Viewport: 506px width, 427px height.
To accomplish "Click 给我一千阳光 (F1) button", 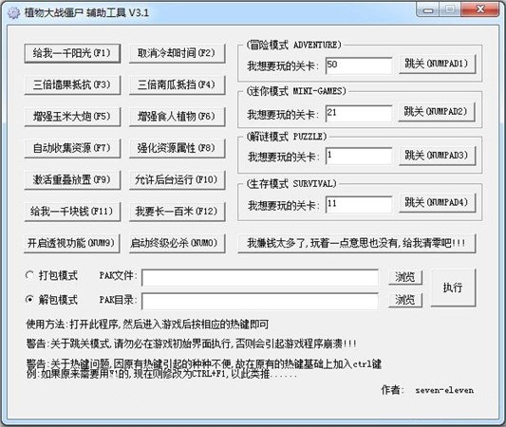I will [72, 53].
